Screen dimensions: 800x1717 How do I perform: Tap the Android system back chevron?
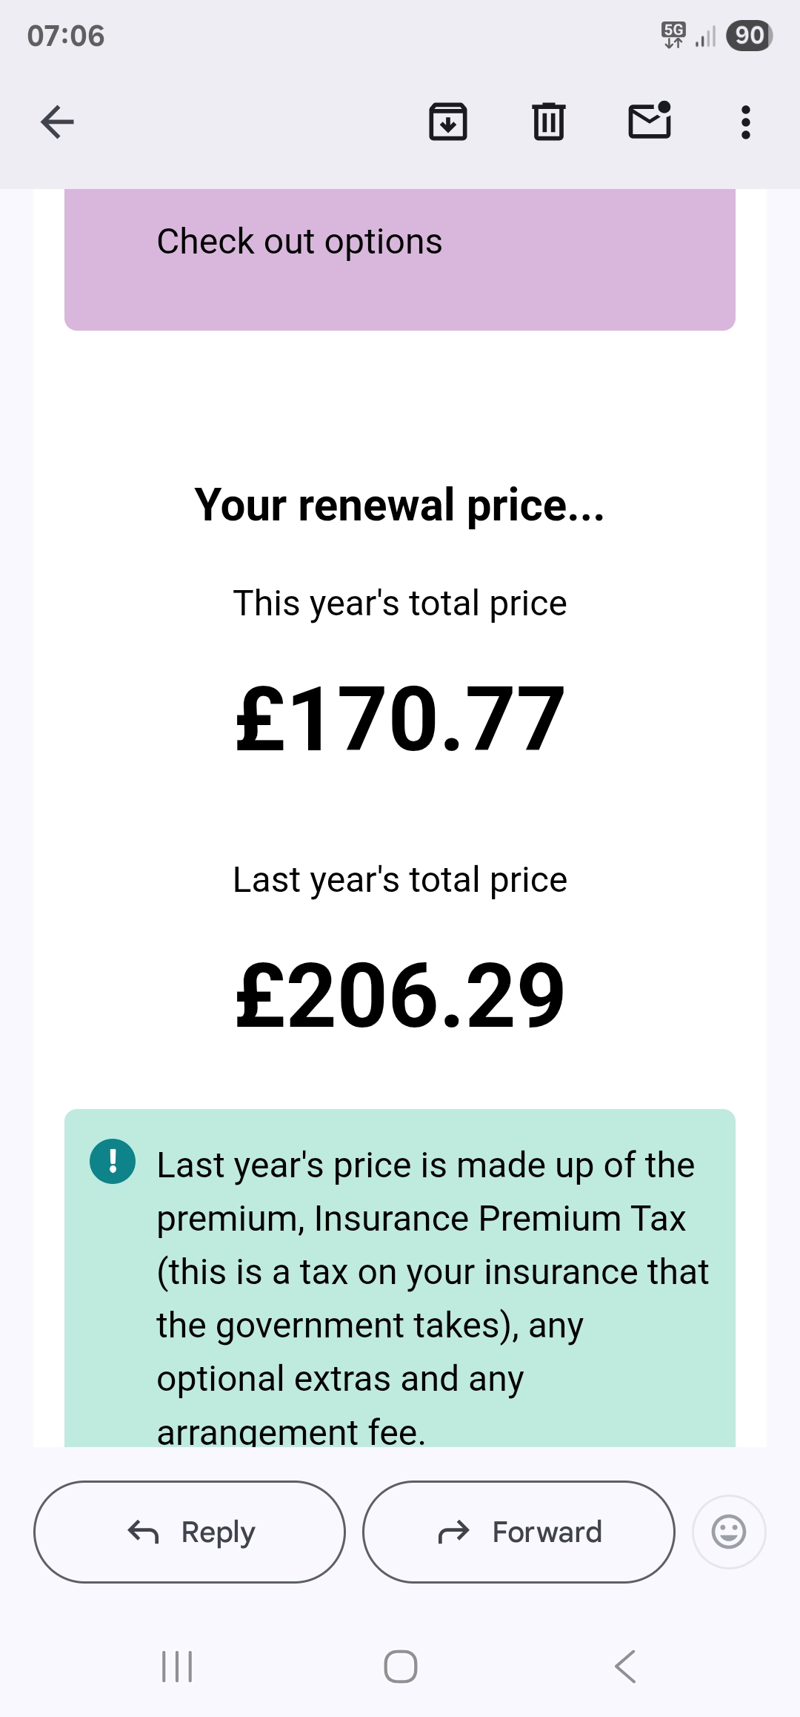click(x=625, y=1667)
